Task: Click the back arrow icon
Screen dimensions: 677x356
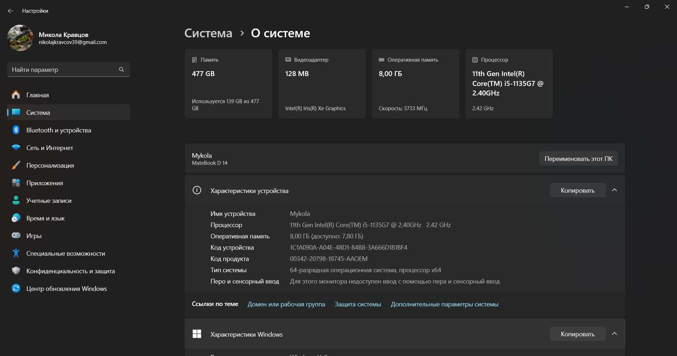Action: [x=11, y=11]
